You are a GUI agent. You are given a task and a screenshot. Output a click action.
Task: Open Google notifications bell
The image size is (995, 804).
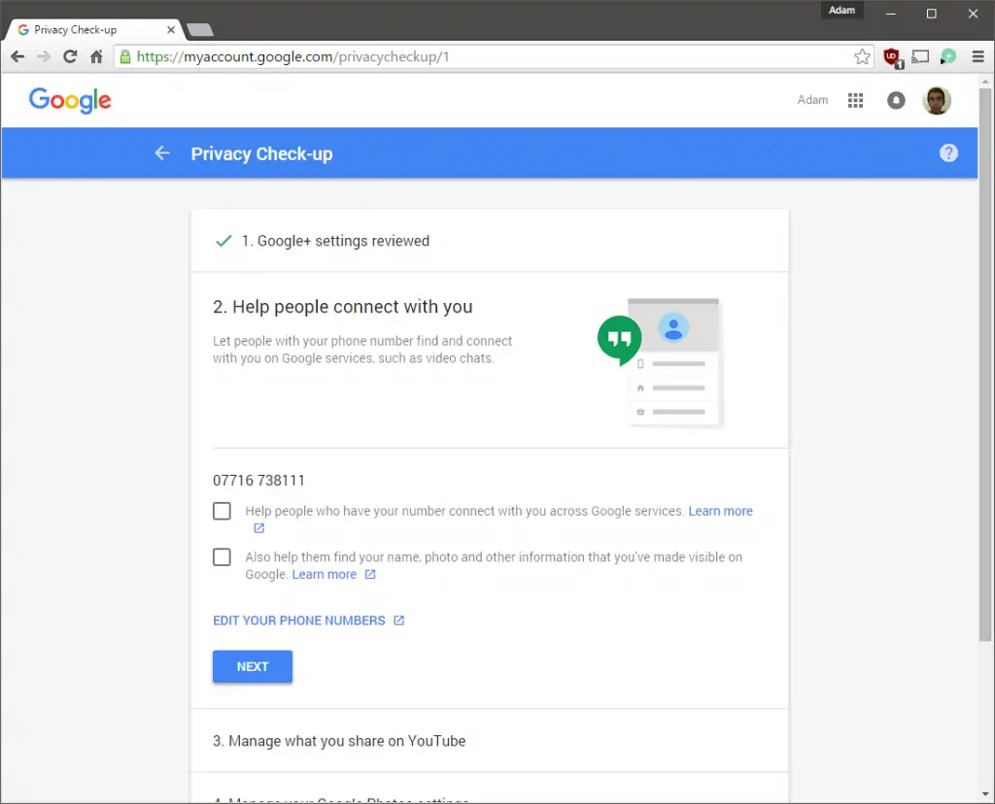pyautogui.click(x=896, y=100)
